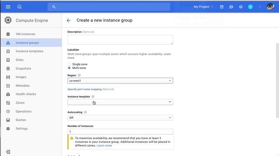Click the VM instances sidebar icon
The image size is (279, 156).
(x=8, y=34)
